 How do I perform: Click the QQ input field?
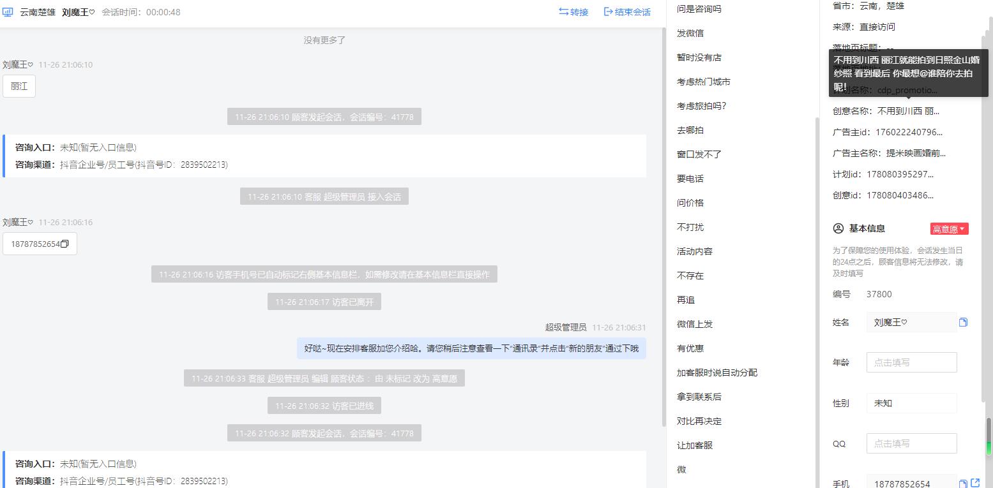[x=911, y=443]
